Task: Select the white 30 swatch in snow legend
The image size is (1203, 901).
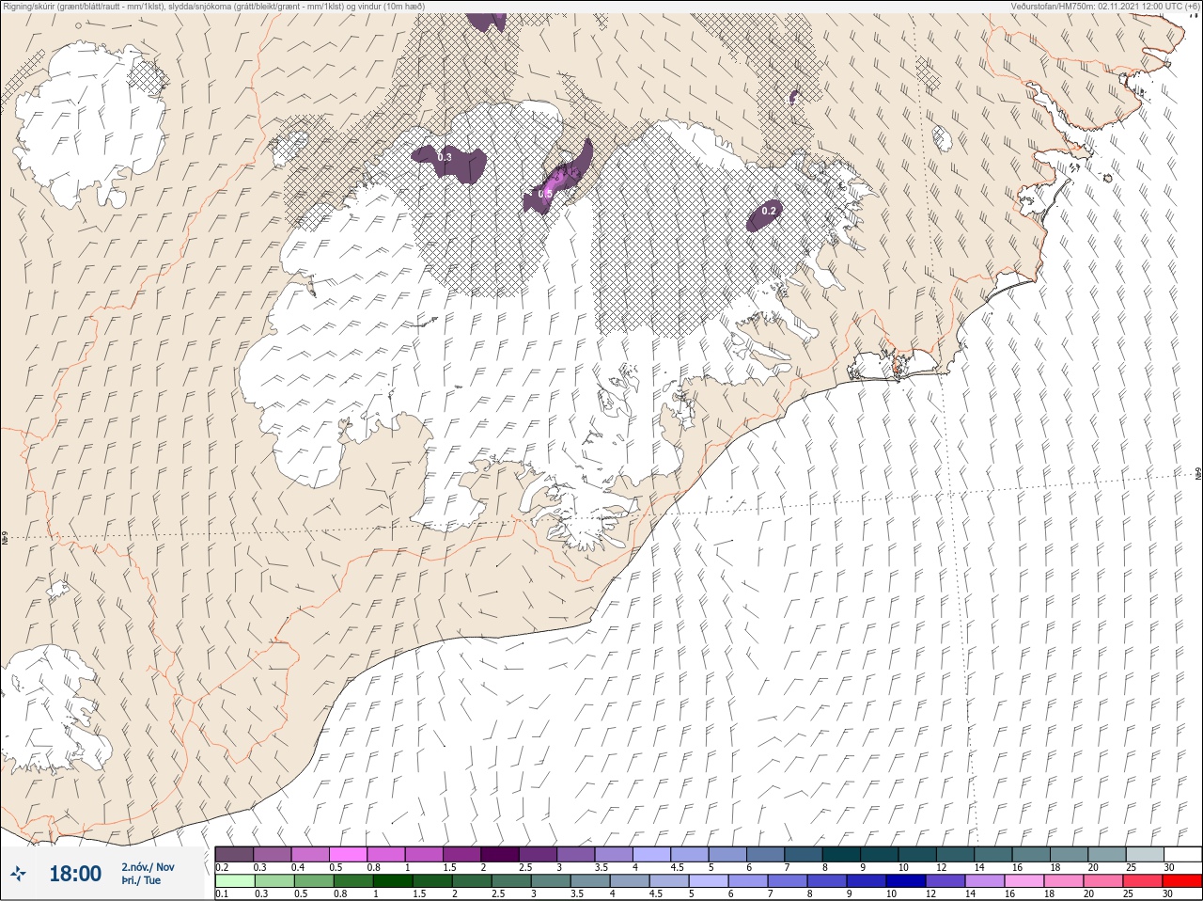Action: tap(1182, 854)
